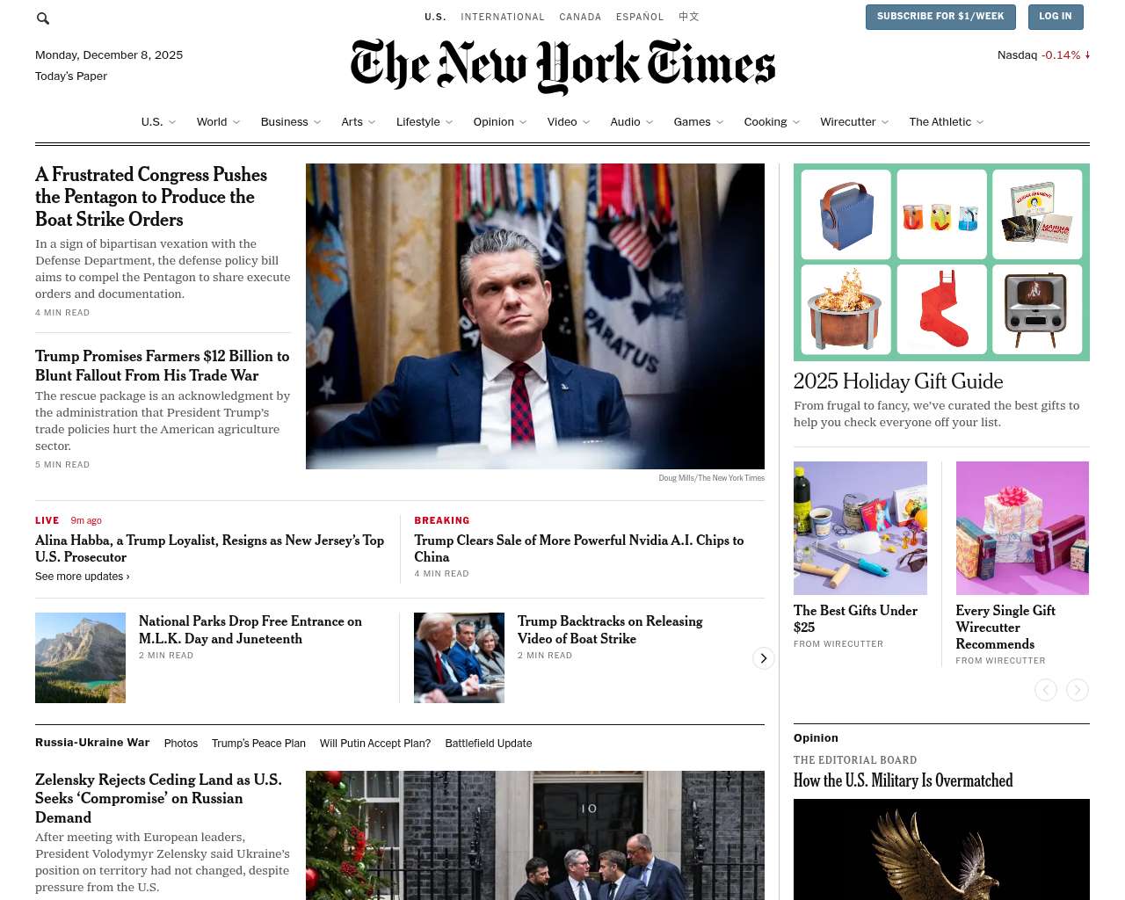The image size is (1125, 900).
Task: Click the Nasdaq down arrow indicator
Action: 1087,54
